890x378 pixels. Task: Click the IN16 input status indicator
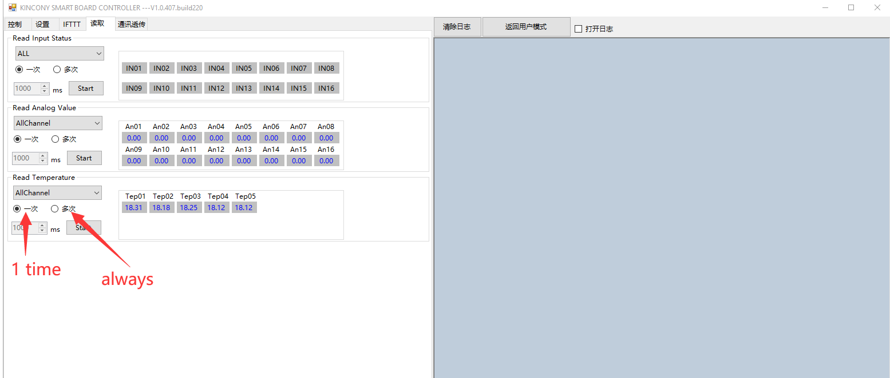tap(326, 89)
